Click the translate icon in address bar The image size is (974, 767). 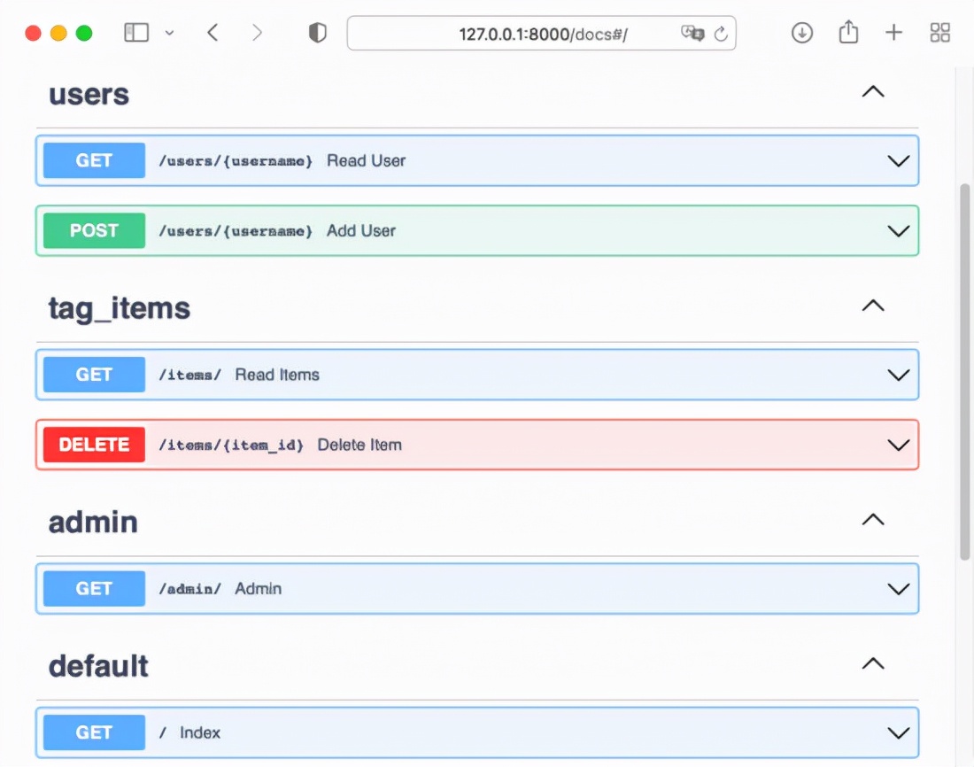pyautogui.click(x=692, y=34)
